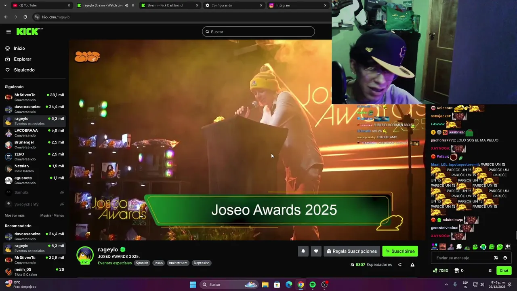Viewport: 517px width, 291px height.
Task: Expand list with Mostrar más
Action: (15, 215)
